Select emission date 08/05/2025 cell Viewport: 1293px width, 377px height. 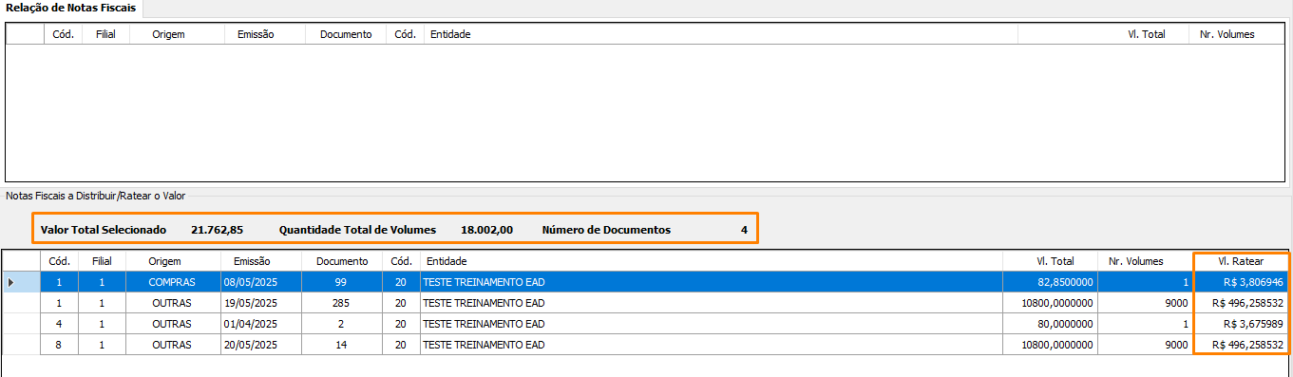pyautogui.click(x=260, y=282)
